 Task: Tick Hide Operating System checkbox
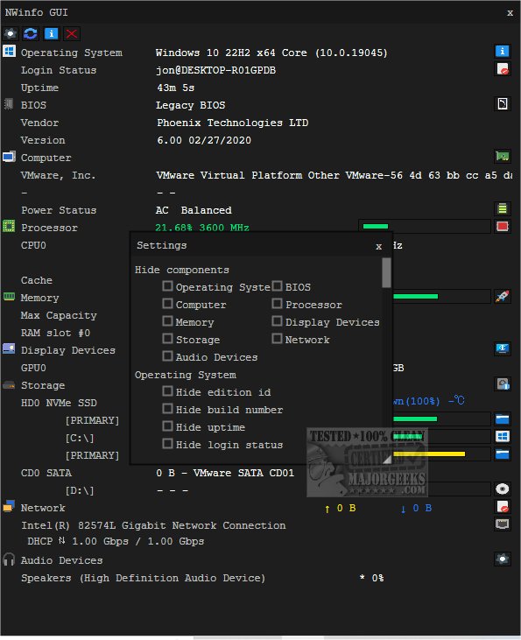(x=167, y=286)
